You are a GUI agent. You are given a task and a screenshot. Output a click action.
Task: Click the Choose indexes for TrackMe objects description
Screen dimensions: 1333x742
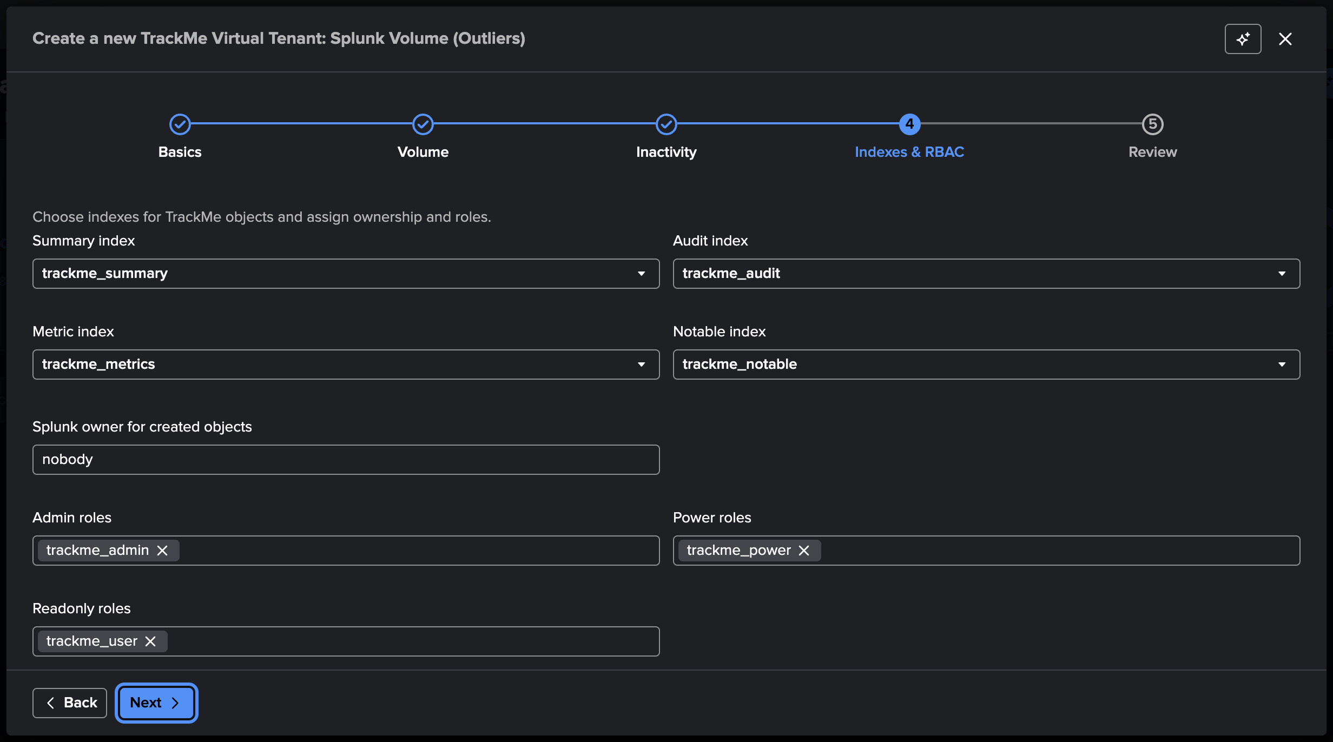262,217
